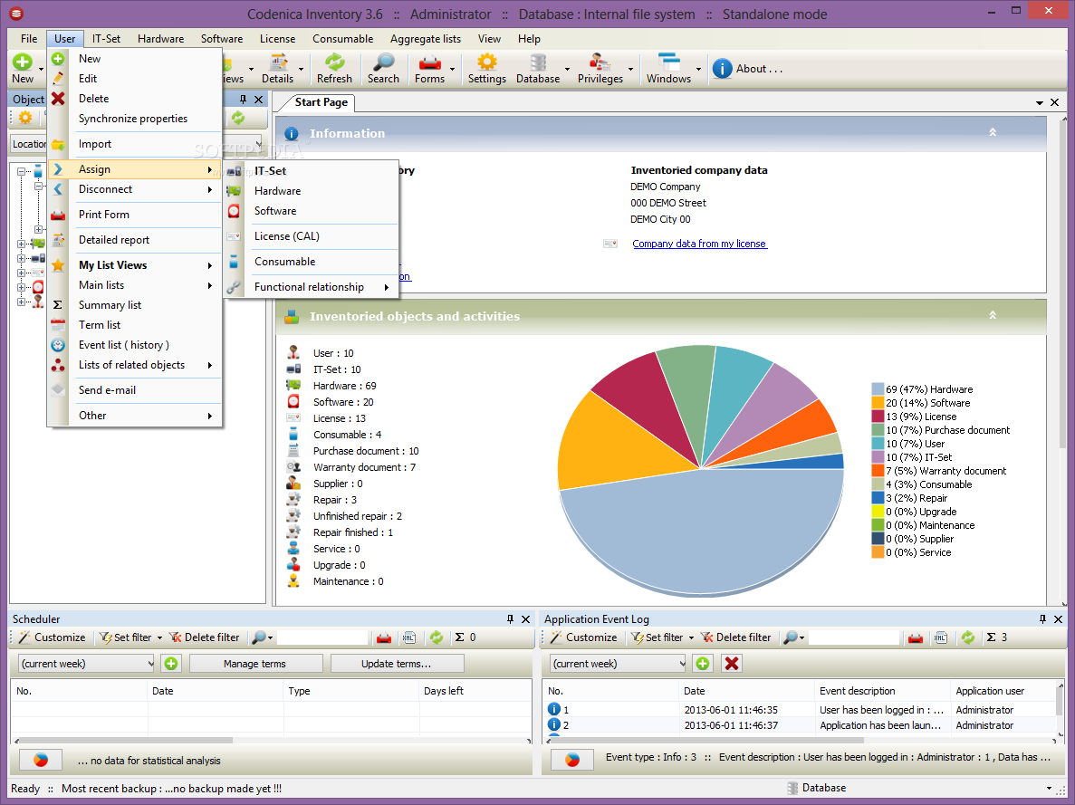Open Settings gear icon in toolbar
The width and height of the screenshot is (1075, 805).
tap(486, 62)
